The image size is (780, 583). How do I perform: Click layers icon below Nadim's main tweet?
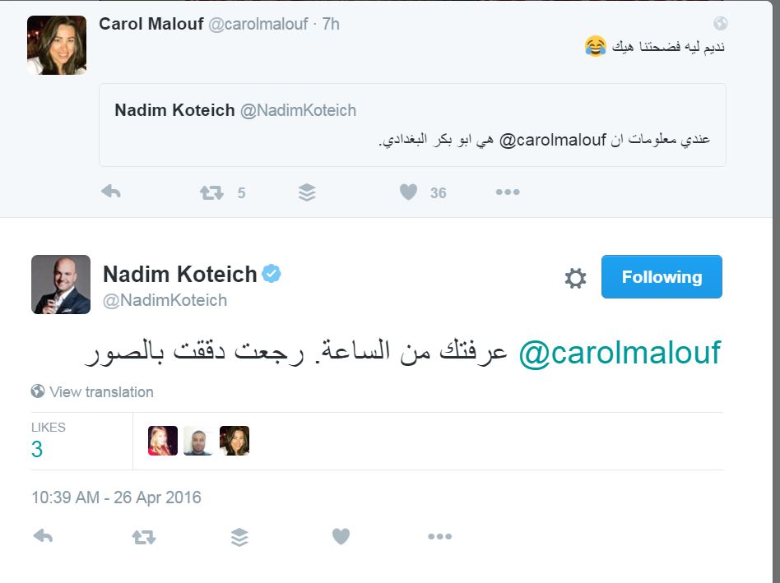[239, 537]
